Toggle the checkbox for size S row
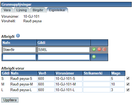 (128, 78)
